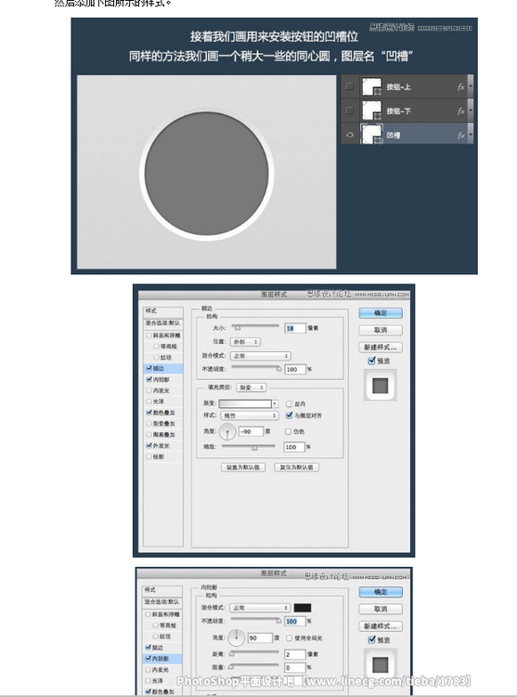Image resolution: width=517 pixels, height=697 pixels.
Task: Click the 大小 field showing 18
Action: tap(295, 328)
